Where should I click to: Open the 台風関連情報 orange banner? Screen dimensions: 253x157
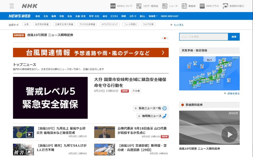(x=91, y=53)
